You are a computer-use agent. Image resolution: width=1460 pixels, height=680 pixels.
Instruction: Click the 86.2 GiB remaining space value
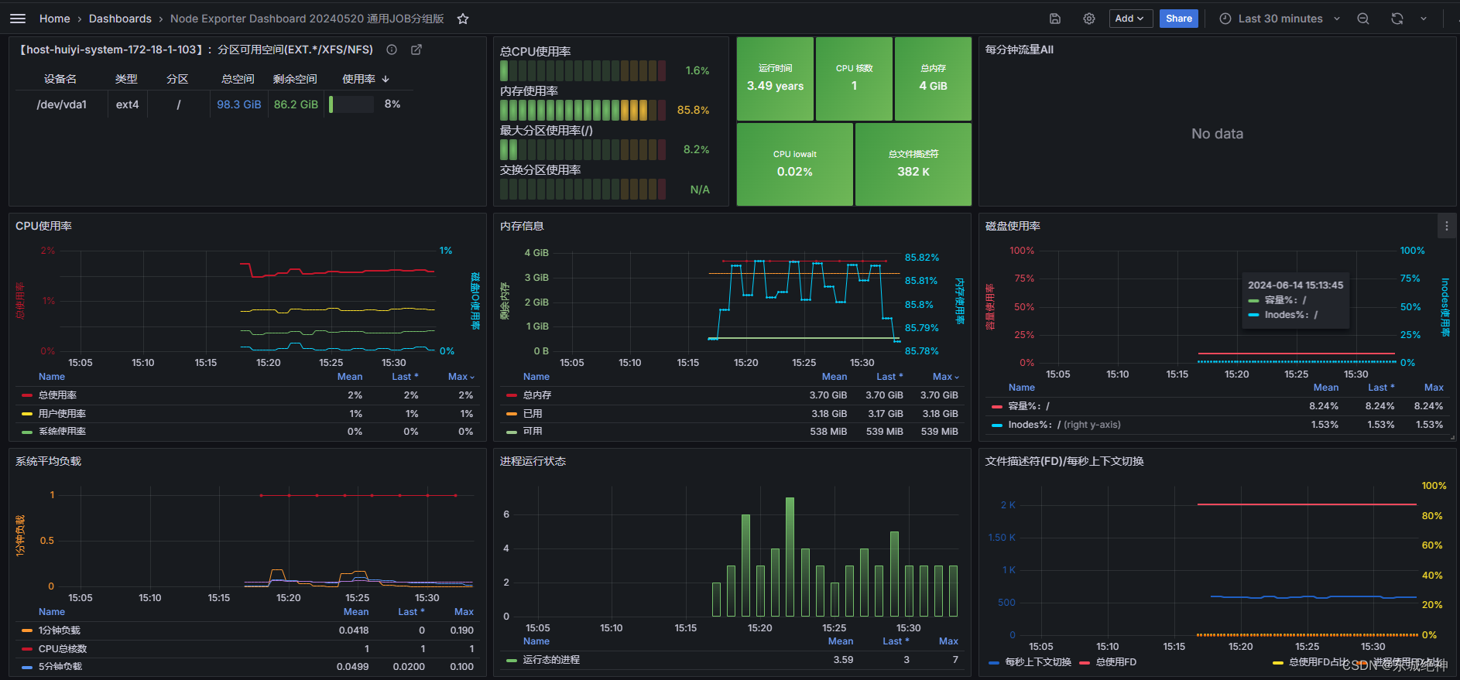(296, 104)
